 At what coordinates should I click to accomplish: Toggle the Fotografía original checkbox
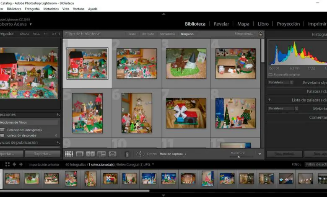coord(270,75)
